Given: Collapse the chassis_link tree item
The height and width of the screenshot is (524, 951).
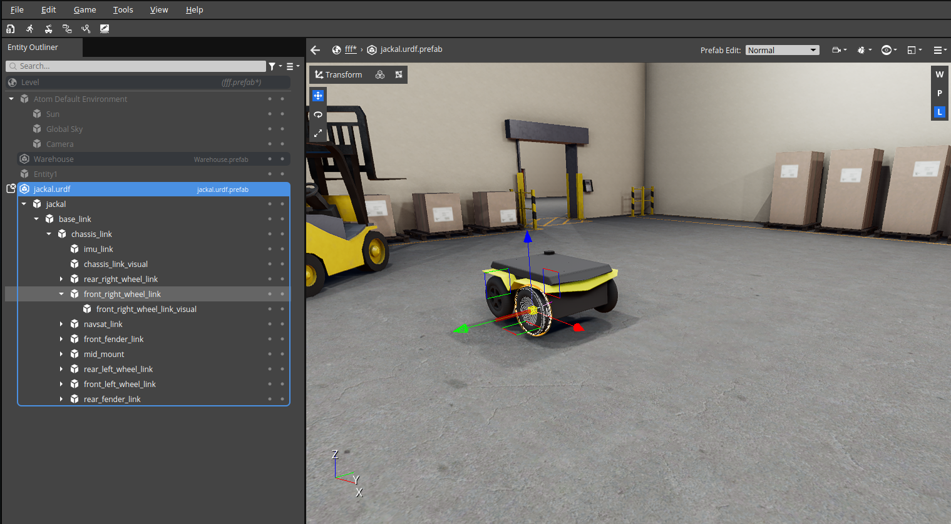Looking at the screenshot, I should 49,233.
